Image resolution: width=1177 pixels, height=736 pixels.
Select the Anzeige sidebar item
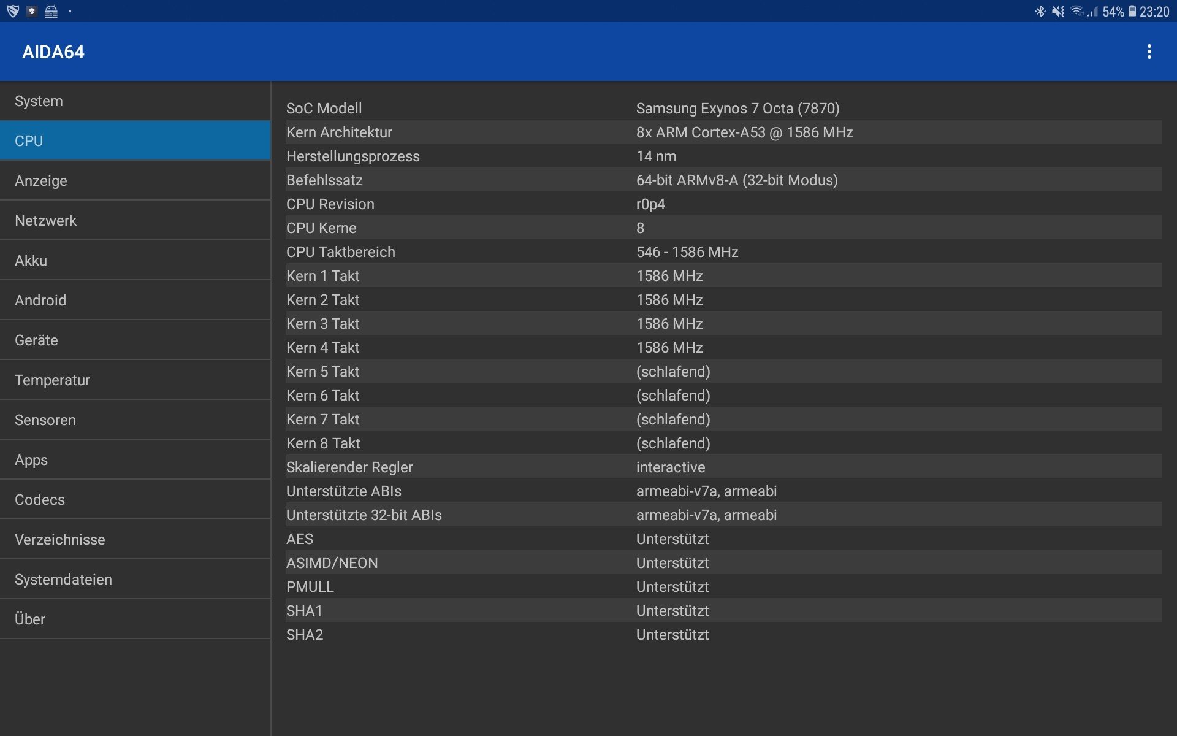click(135, 181)
